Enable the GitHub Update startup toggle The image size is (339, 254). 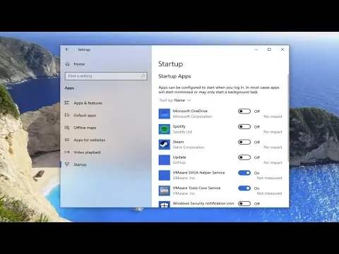coord(244,157)
